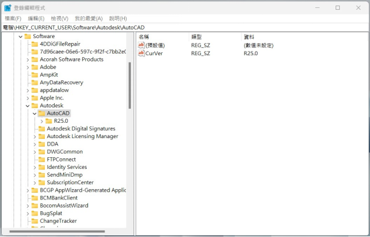
Task: Expand the Adobe key
Action: (28, 68)
